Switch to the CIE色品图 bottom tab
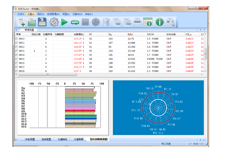Viewport: 225px width, 158px height. pos(30,139)
